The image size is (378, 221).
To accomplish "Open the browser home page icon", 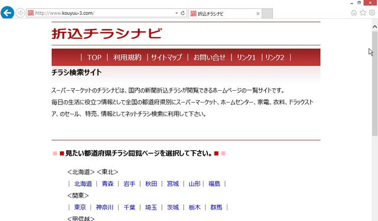I will (354, 13).
